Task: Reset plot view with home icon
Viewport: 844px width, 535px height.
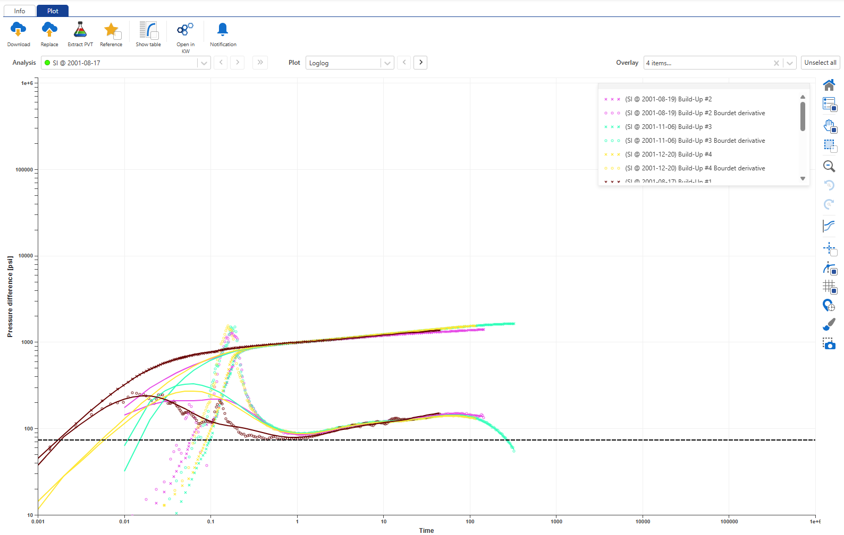Action: (829, 85)
